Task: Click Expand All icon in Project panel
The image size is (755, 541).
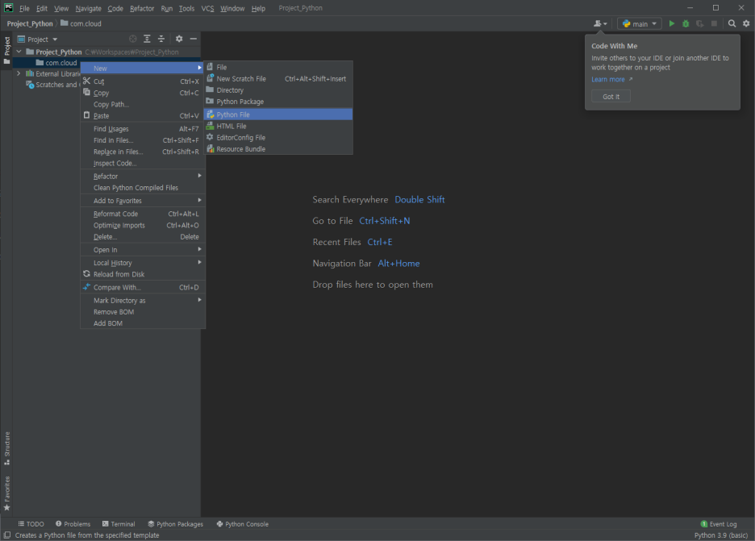Action: coord(147,39)
